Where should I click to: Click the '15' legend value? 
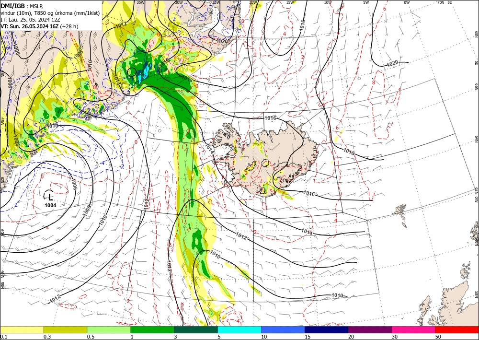click(x=308, y=337)
